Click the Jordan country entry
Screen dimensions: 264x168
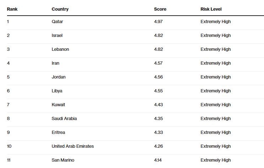59,77
